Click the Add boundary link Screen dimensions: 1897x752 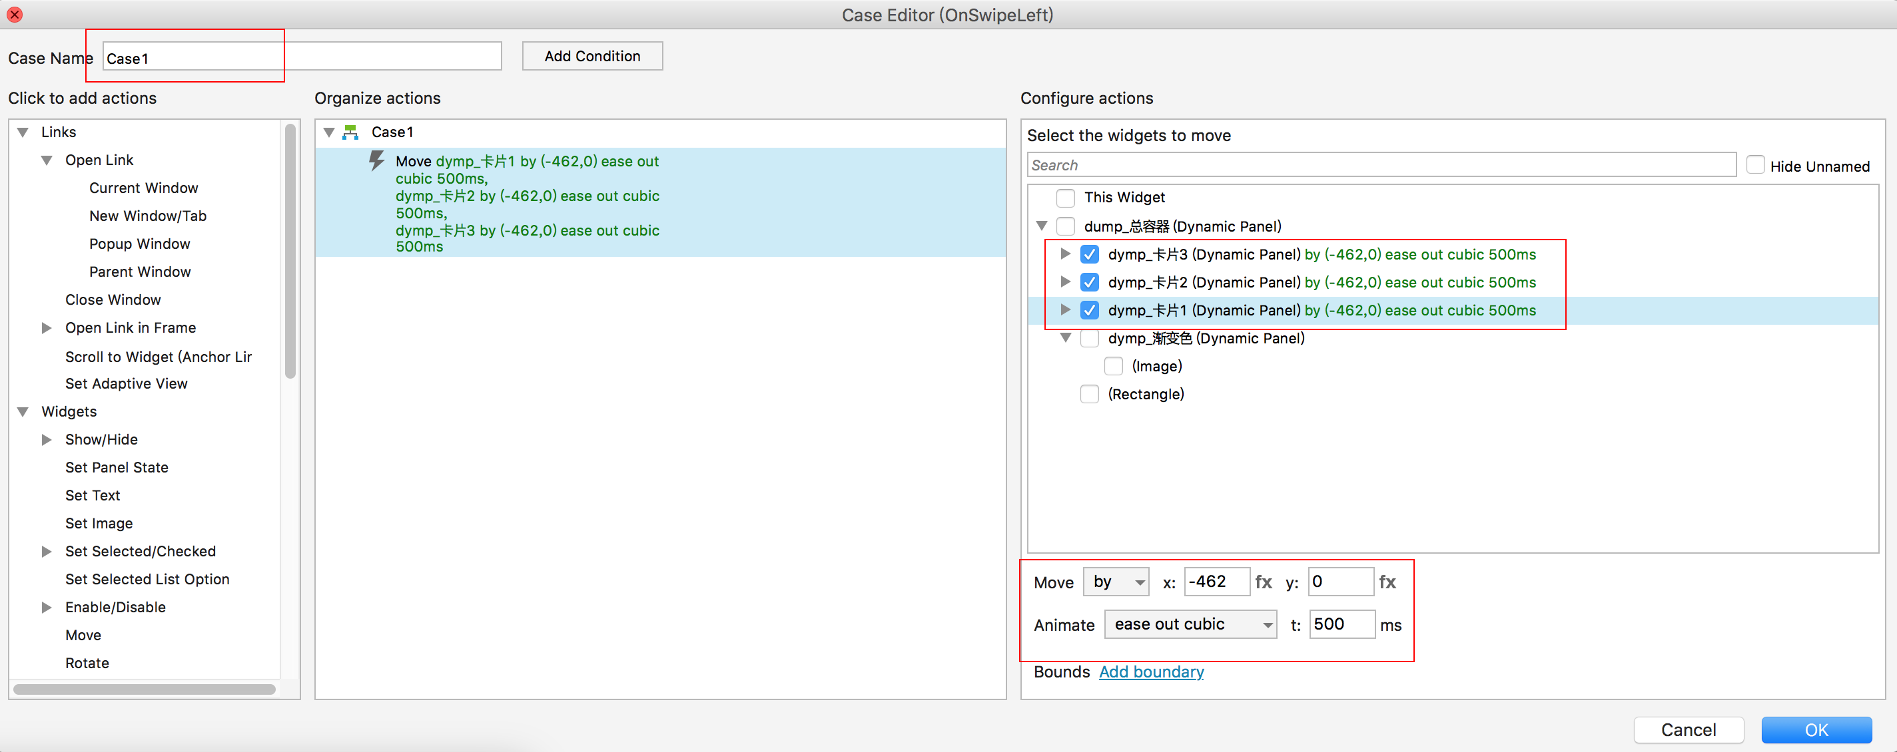[1151, 671]
